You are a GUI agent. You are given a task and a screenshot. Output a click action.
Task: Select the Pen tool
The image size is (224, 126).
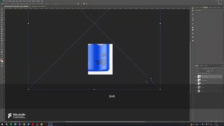(x=2, y=43)
